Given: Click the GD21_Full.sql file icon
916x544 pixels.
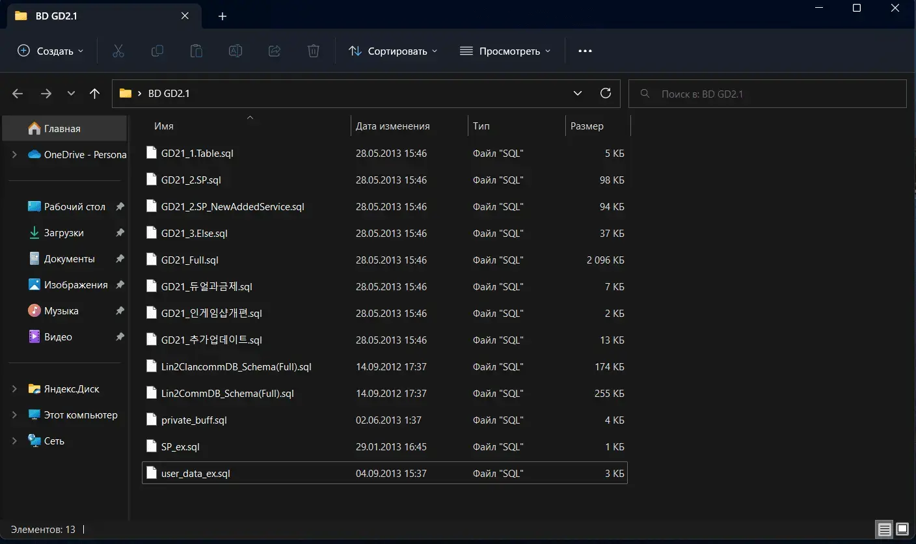Looking at the screenshot, I should coord(152,260).
